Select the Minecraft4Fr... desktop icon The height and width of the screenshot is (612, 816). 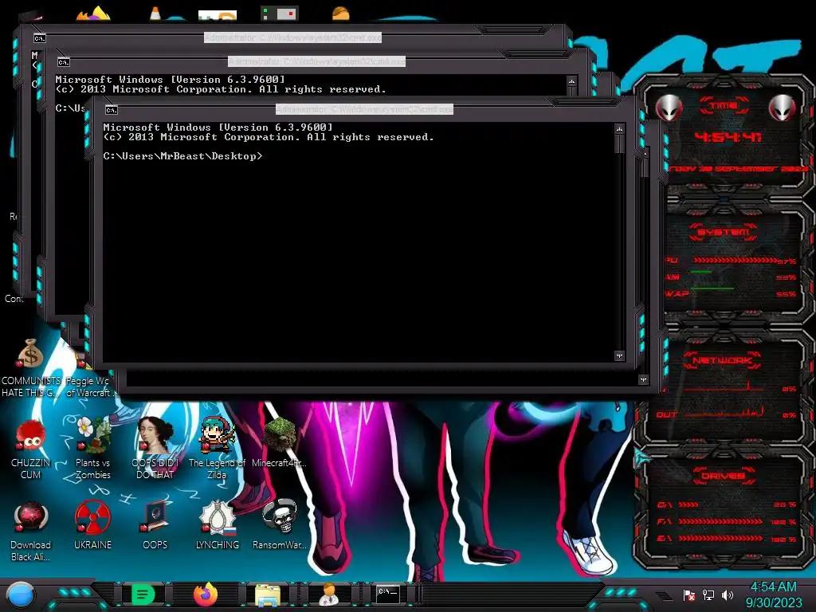click(x=280, y=442)
